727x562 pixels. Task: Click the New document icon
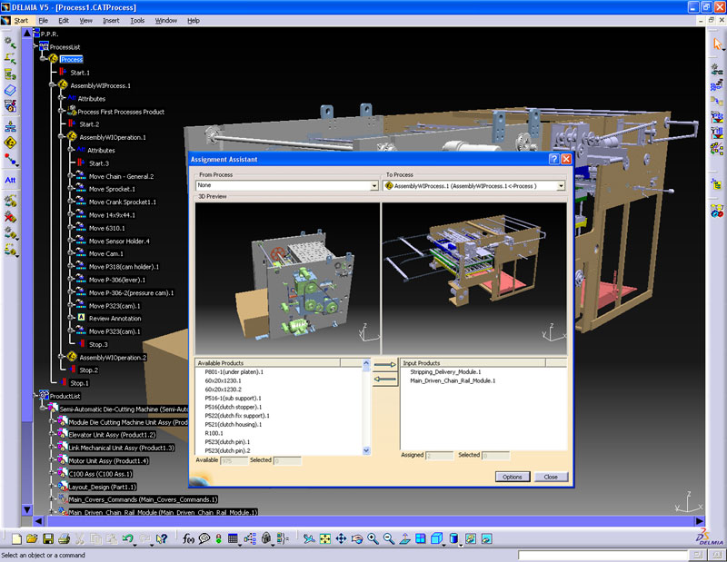pos(16,538)
